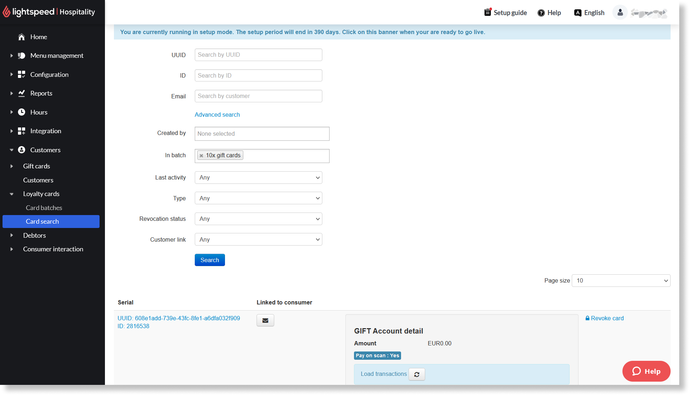The image size is (690, 396).
Task: Click the Revoke card link
Action: coord(607,318)
